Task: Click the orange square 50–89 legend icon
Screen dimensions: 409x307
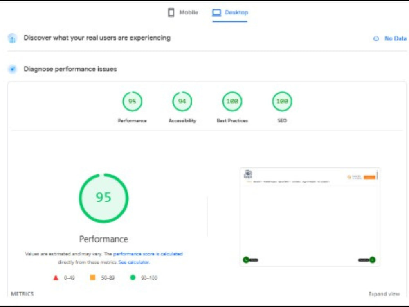Action: tap(92, 277)
